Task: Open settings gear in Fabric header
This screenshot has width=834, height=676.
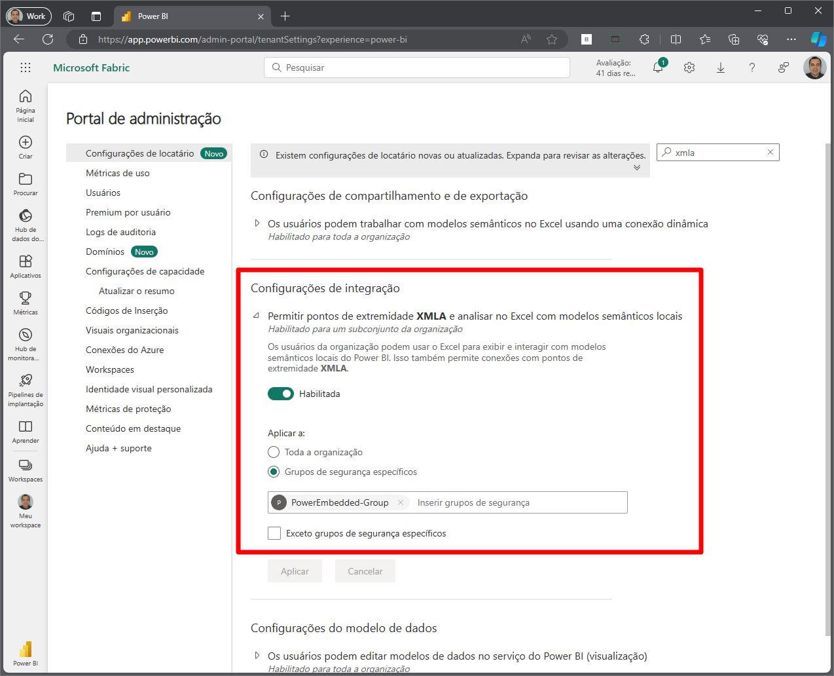Action: [689, 67]
